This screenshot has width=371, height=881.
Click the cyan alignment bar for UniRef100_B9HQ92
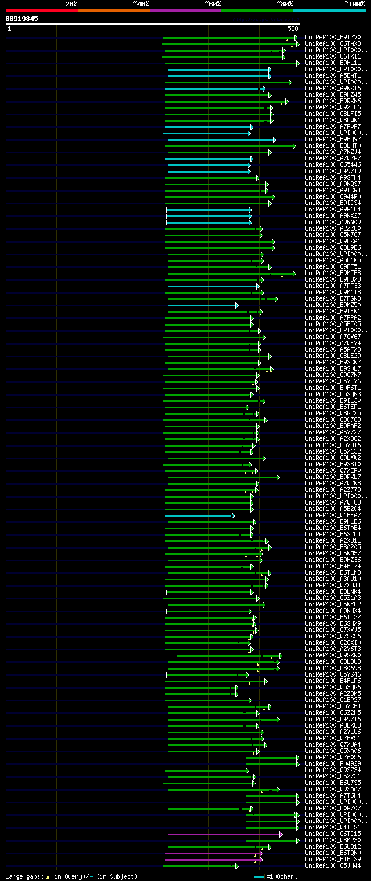click(222, 140)
